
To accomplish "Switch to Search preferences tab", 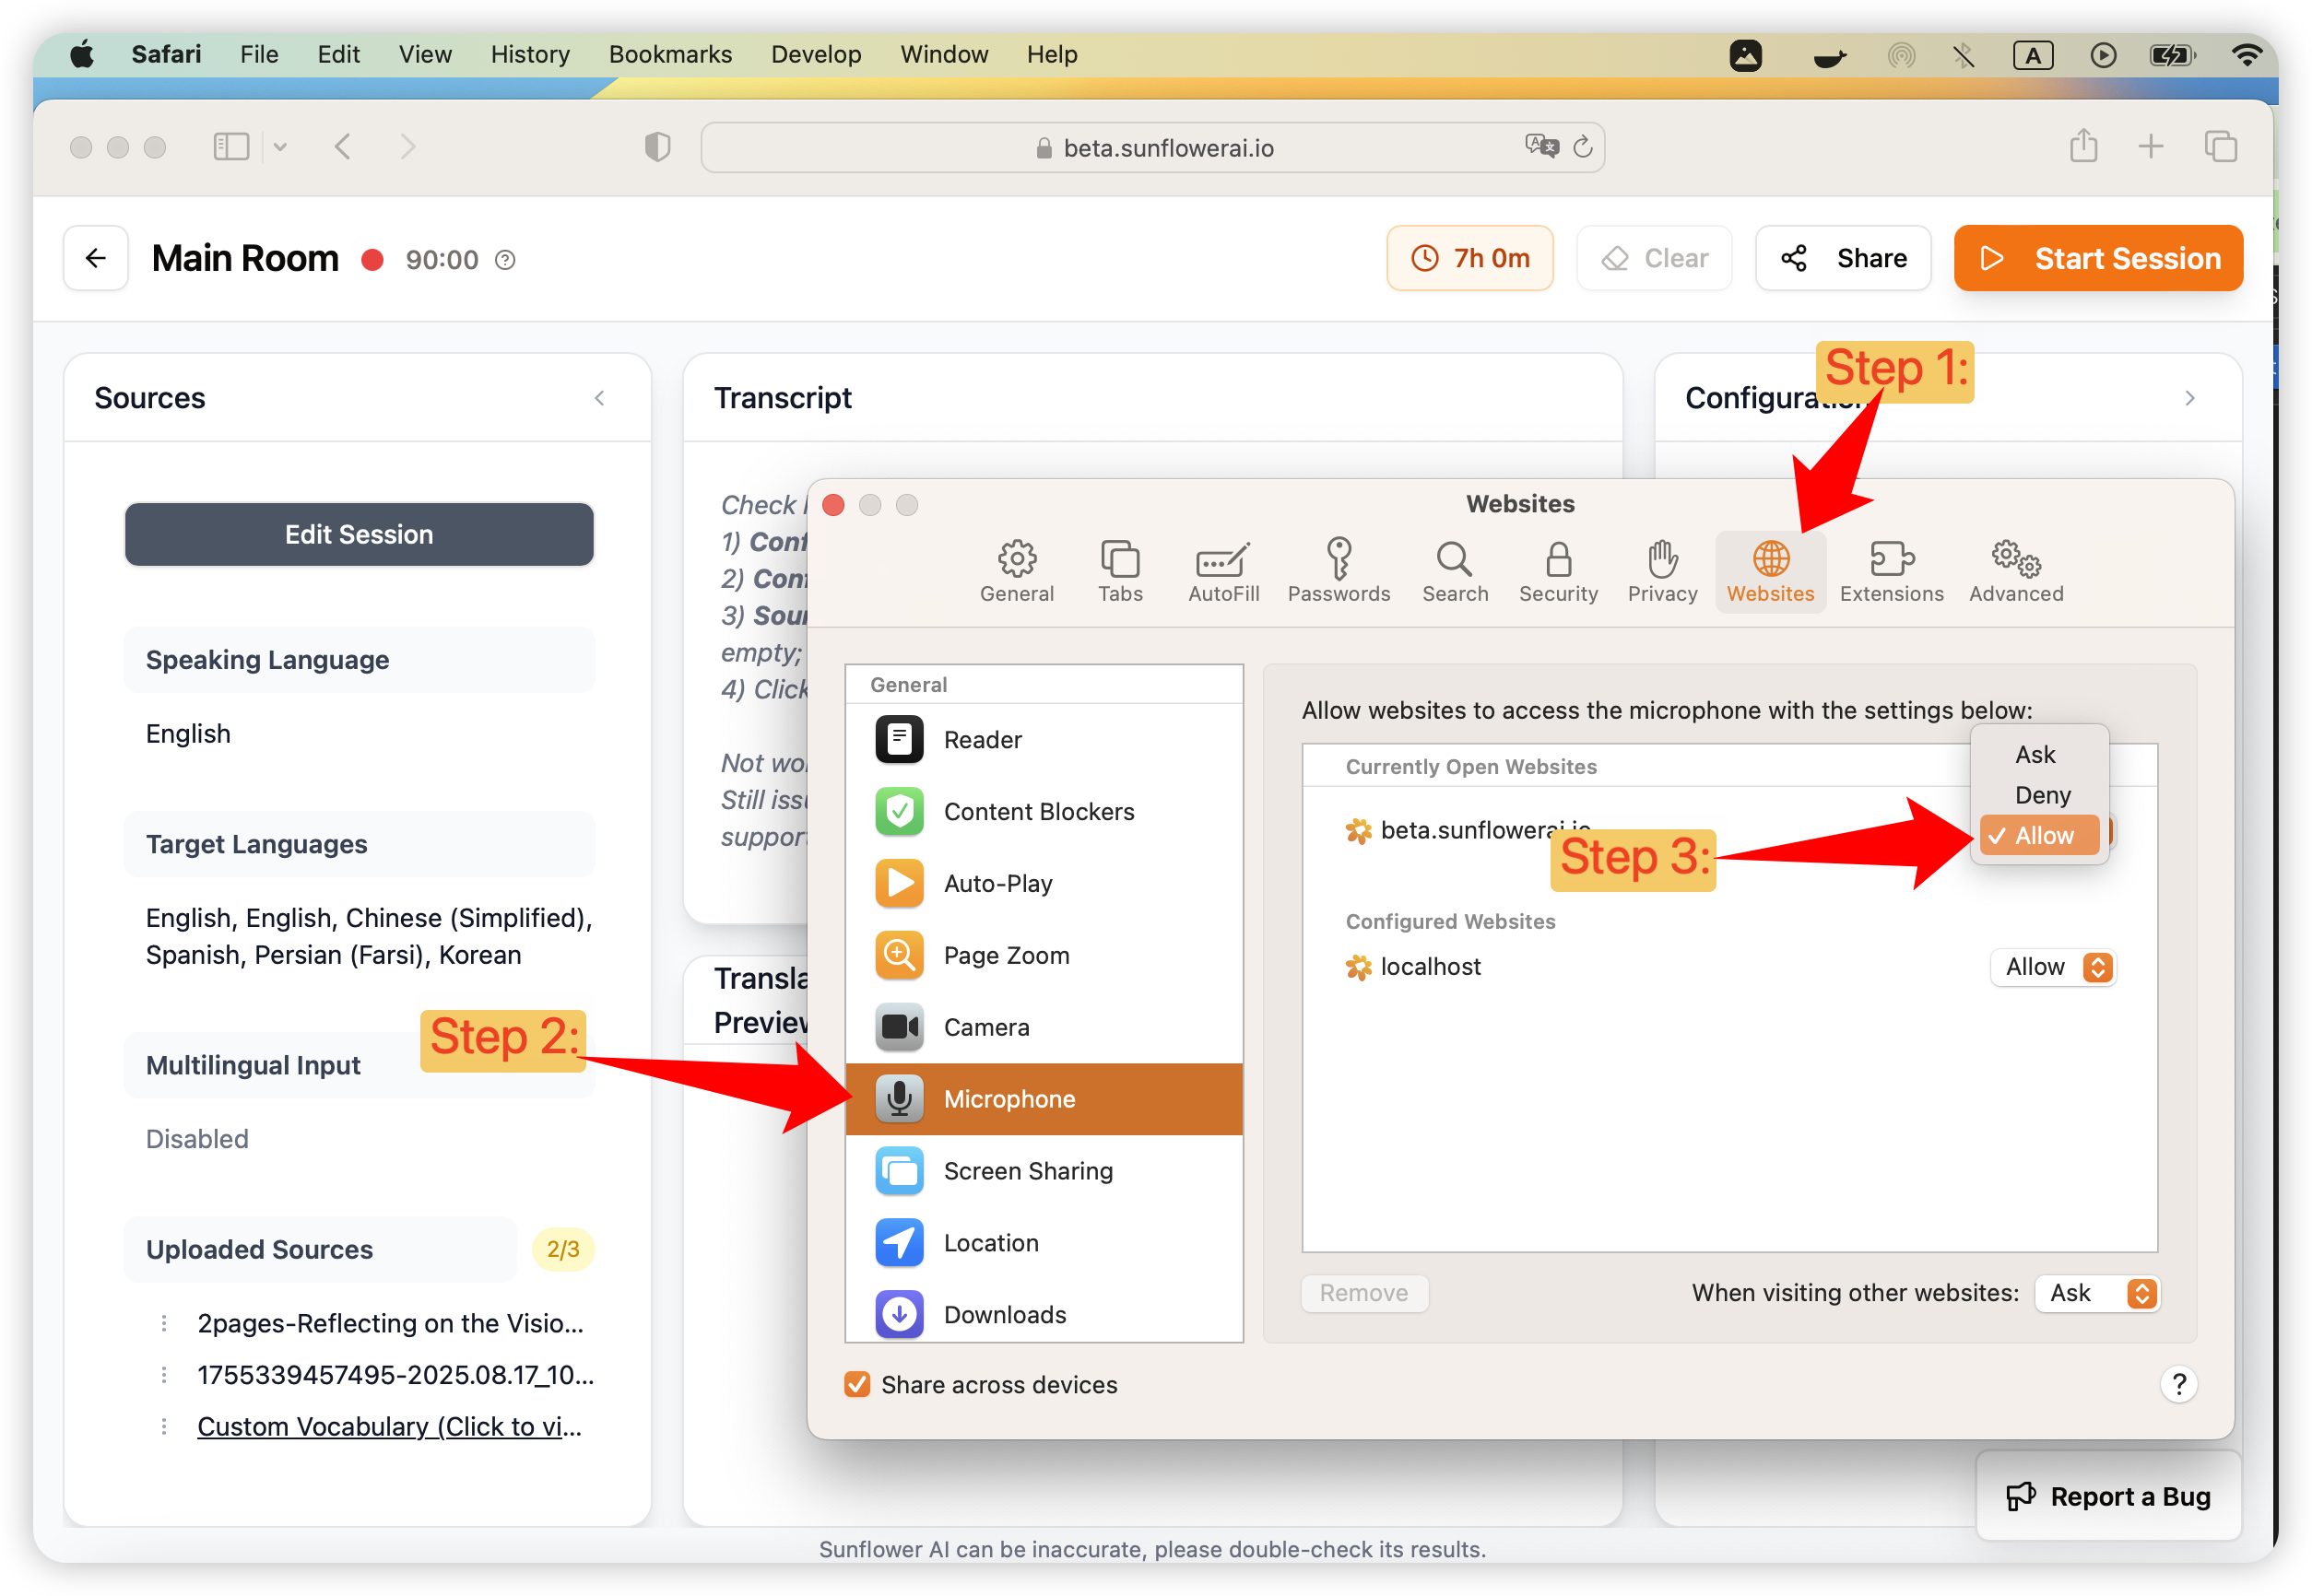I will (x=1455, y=571).
